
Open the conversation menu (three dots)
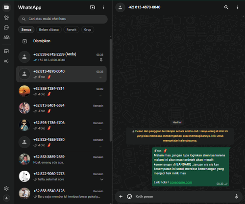[x=237, y=7]
